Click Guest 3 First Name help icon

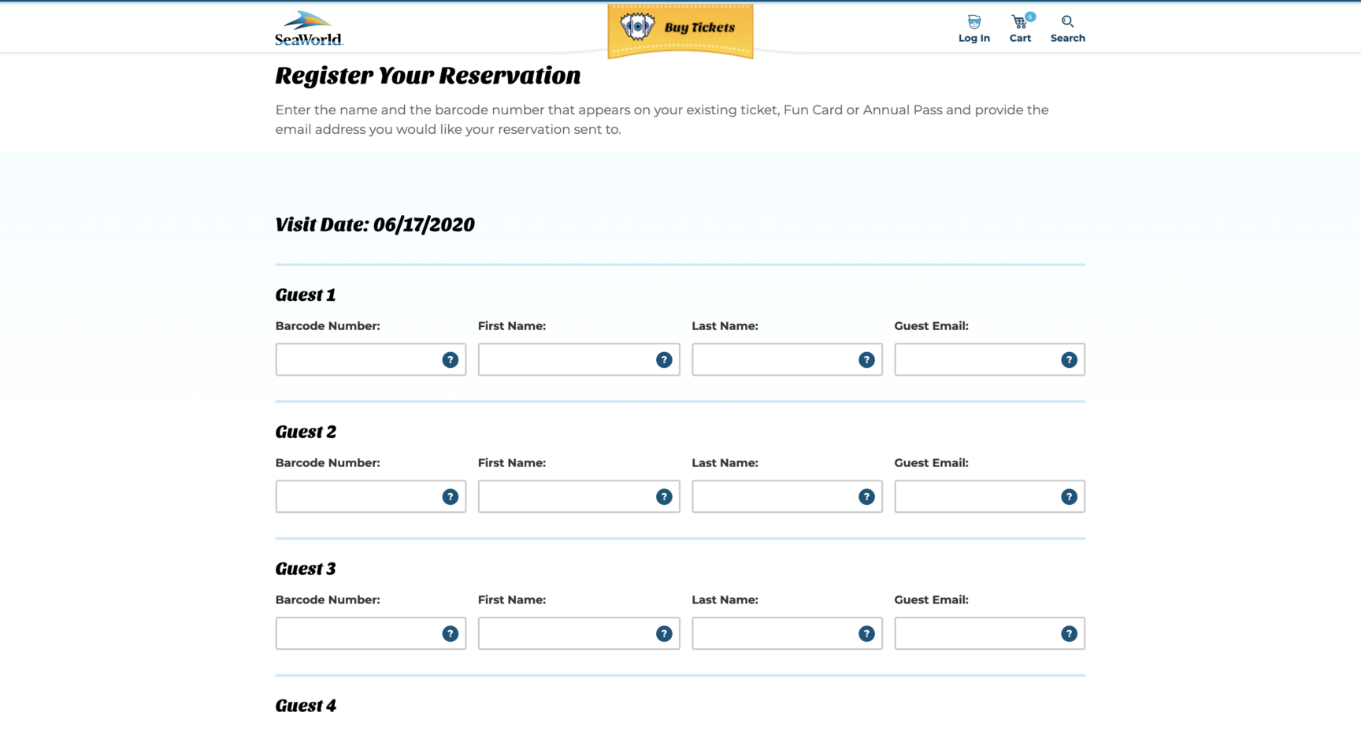coord(664,634)
